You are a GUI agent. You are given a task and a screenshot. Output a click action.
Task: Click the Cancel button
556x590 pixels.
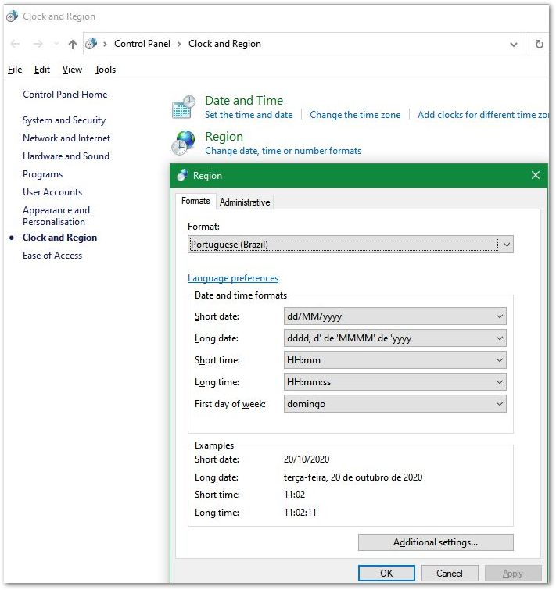tap(450, 573)
